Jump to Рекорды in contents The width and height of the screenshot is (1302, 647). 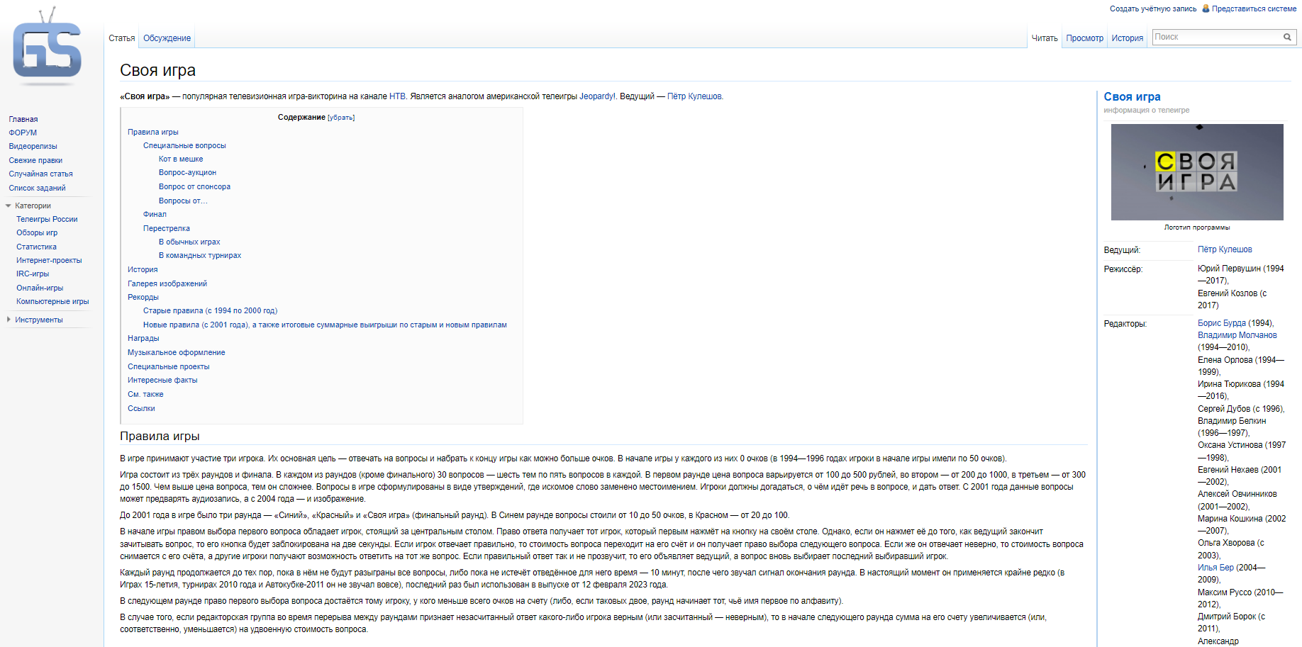143,297
